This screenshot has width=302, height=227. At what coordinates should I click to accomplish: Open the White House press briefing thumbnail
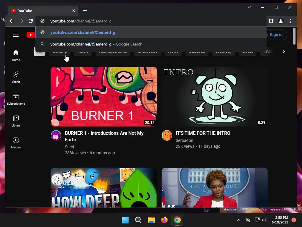215,188
